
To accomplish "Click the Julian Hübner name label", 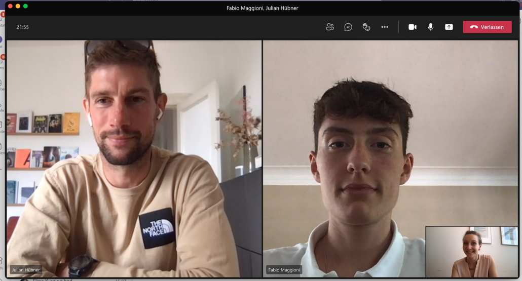I will tap(26, 270).
